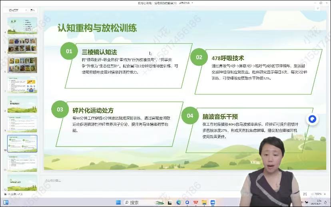The width and height of the screenshot is (331, 207).
Task: Click the far-left red taskbar widget icon
Action: [6, 202]
